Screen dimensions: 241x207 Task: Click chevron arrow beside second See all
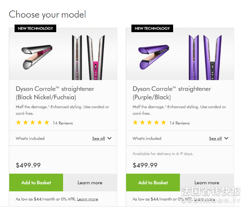click(226, 138)
